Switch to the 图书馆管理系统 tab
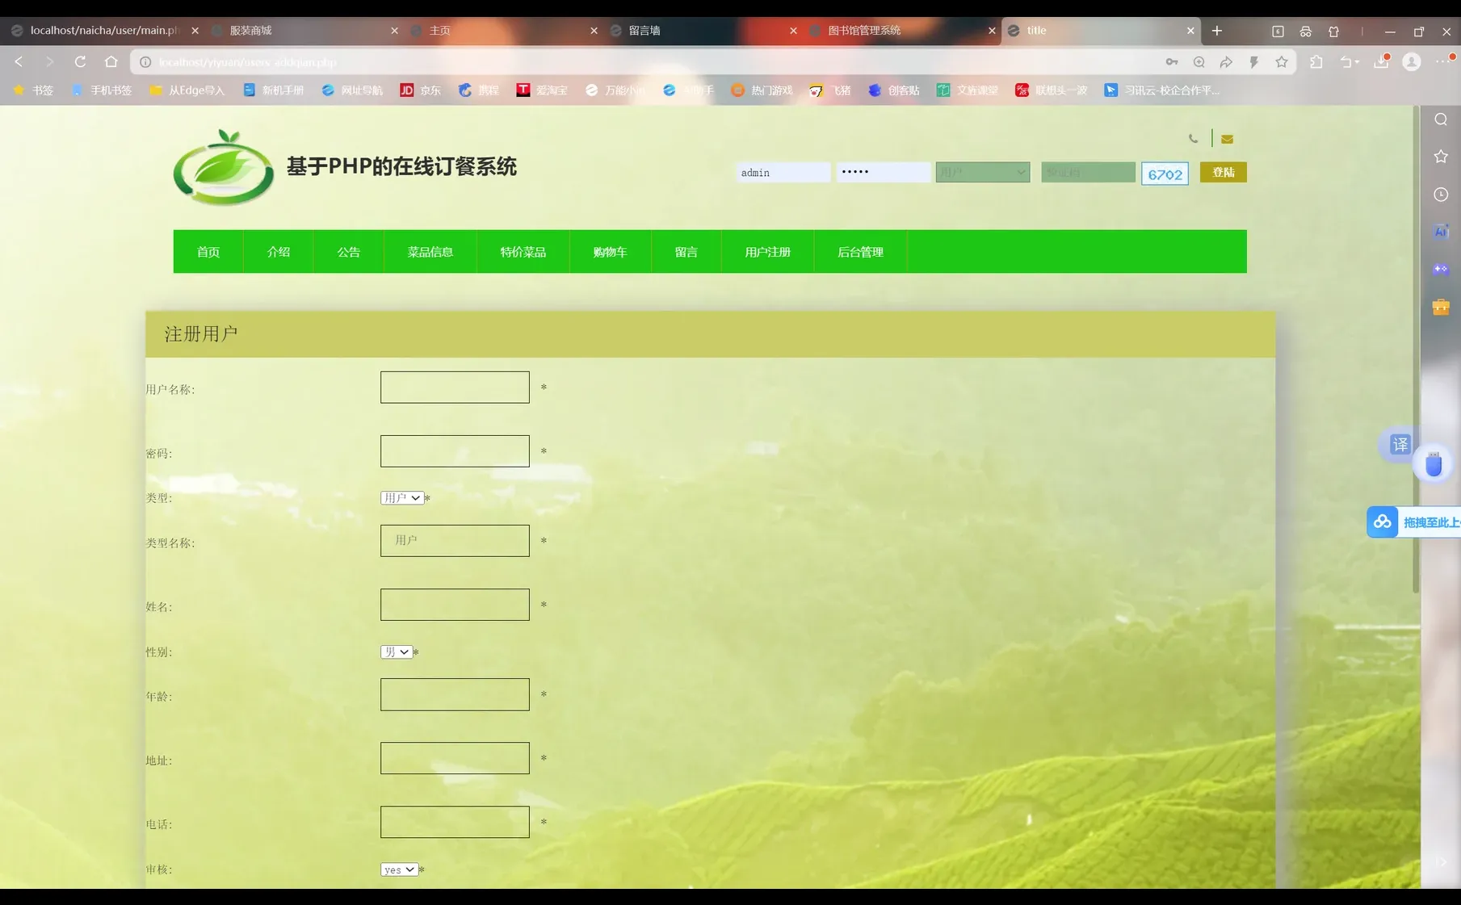The height and width of the screenshot is (905, 1461). (864, 31)
